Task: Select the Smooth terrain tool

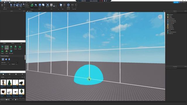Action: click(x=20, y=47)
